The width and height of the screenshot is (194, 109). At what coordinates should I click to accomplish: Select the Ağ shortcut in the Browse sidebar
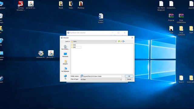tap(65, 77)
